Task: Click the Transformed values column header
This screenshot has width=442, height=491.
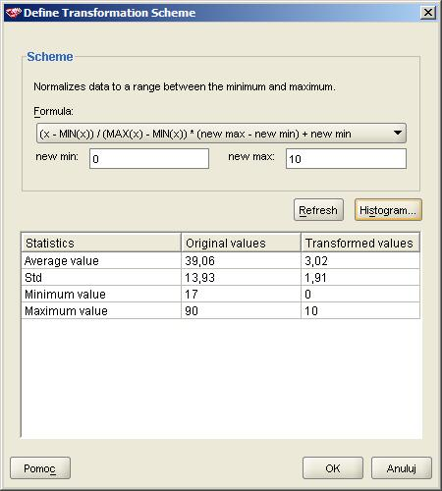Action: 360,243
